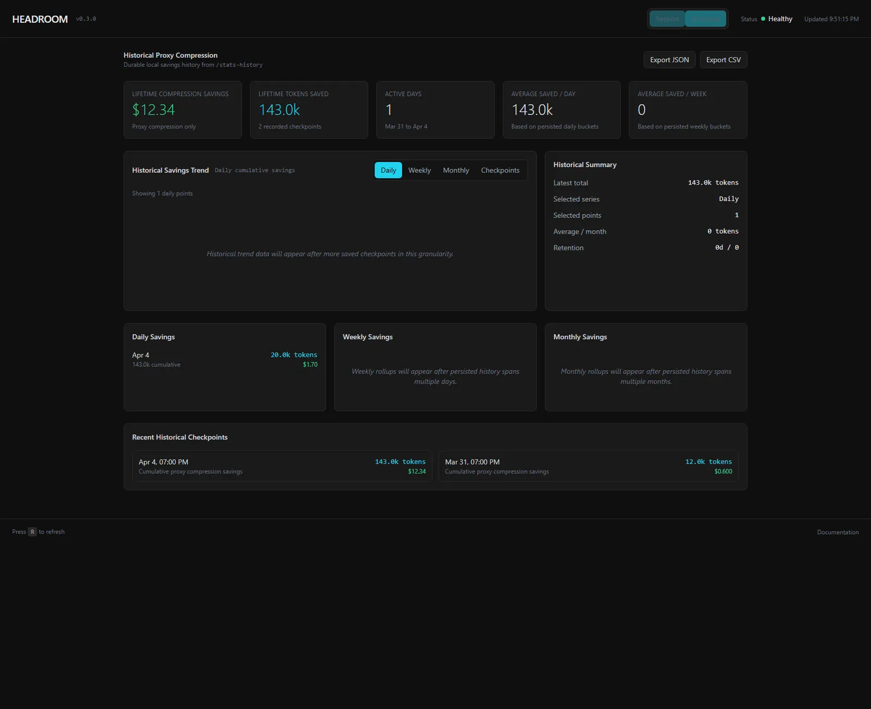Click the Historical Savings Trend heading
Screen dimensions: 871x709
click(170, 170)
